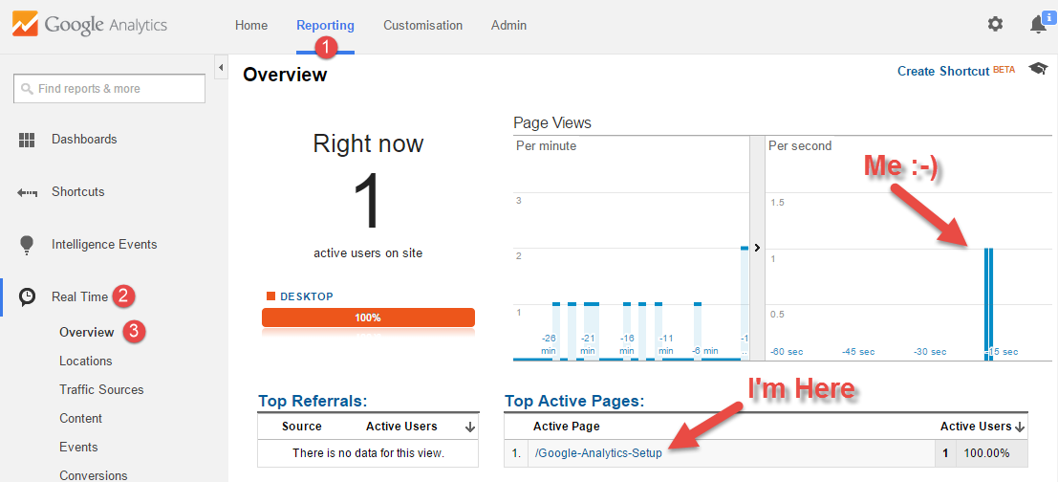Sort Top Referrals by Active Users arrow
Screen dimensions: 1058x482
coord(470,427)
